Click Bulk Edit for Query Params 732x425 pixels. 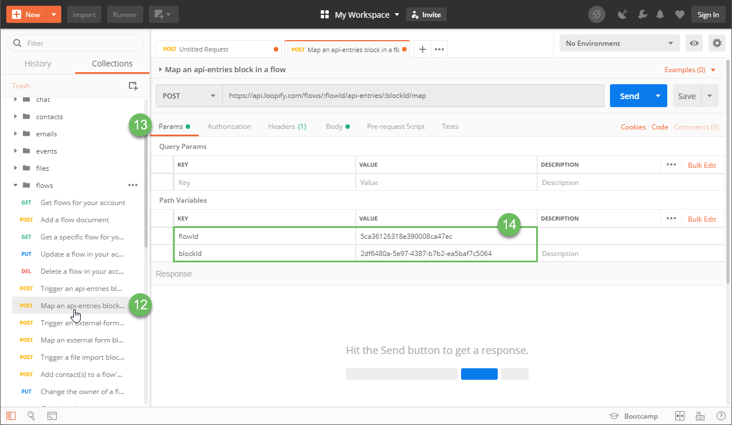(702, 165)
